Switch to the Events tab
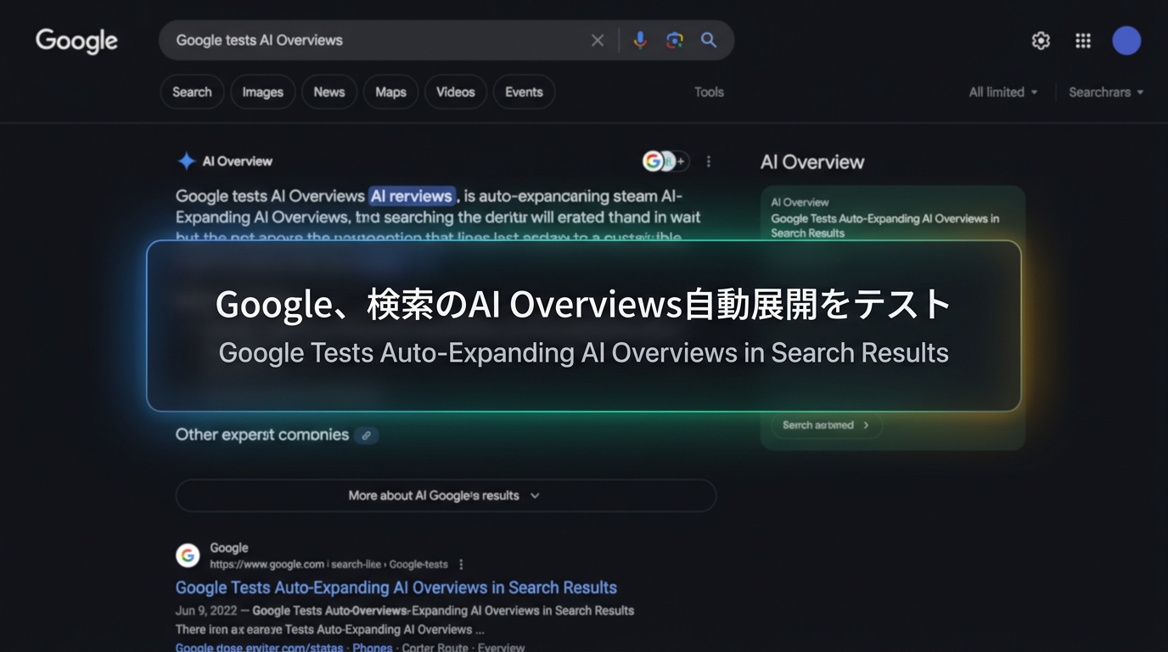Image resolution: width=1168 pixels, height=652 pixels. tap(524, 92)
